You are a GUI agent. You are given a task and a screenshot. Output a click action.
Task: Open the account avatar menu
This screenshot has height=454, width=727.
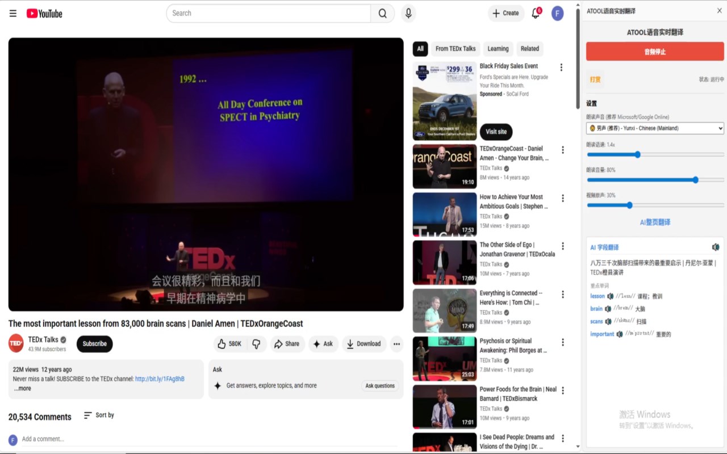(558, 14)
